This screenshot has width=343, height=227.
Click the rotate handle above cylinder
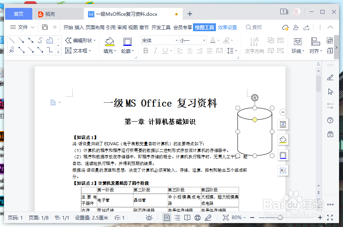(255, 98)
